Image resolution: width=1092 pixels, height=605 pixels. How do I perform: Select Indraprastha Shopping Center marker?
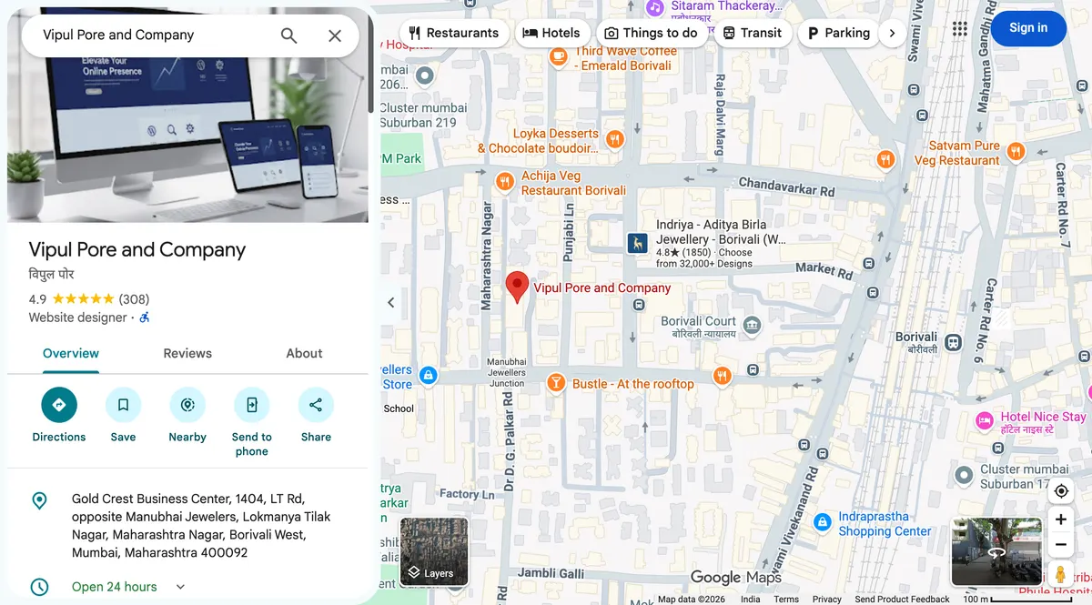(823, 523)
